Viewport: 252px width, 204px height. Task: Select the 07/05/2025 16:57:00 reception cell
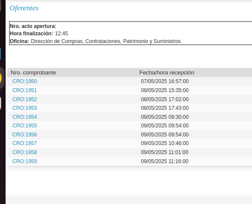165,81
